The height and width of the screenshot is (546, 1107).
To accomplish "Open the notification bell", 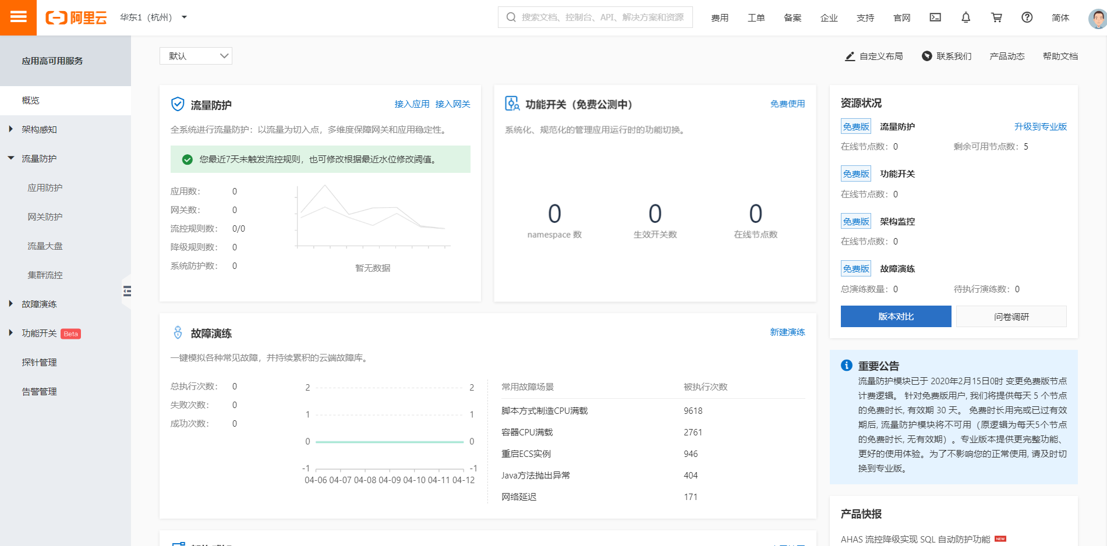I will 965,17.
